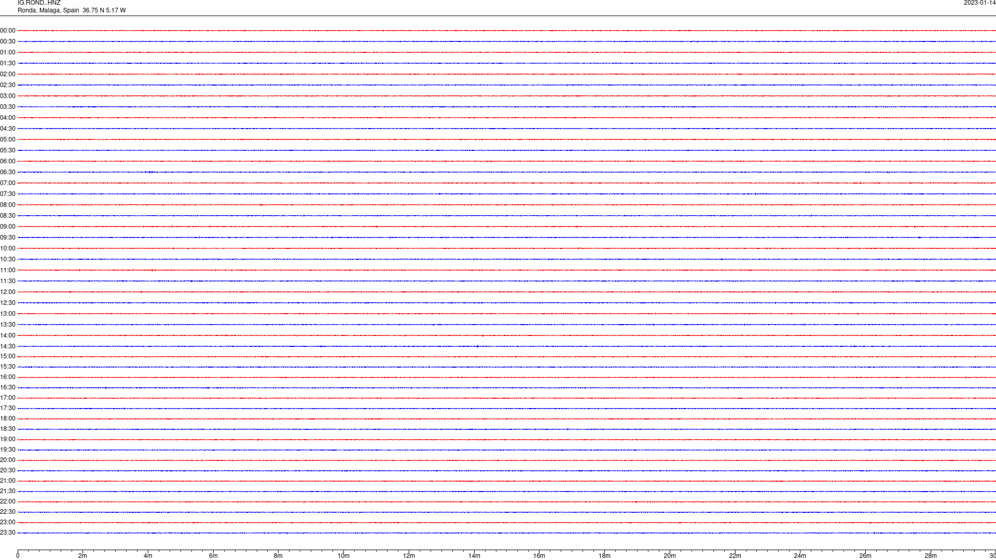This screenshot has height=560, width=996.
Task: Select the 08:00 time label
Action: point(8,205)
